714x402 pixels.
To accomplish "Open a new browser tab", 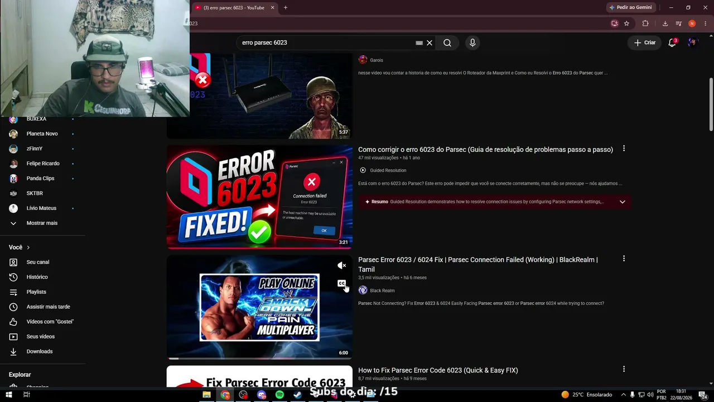I will (286, 8).
